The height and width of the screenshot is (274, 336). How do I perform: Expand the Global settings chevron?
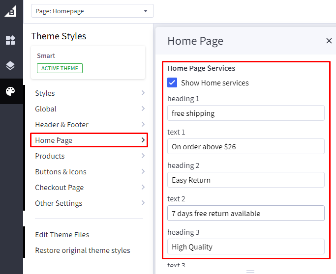coord(143,109)
